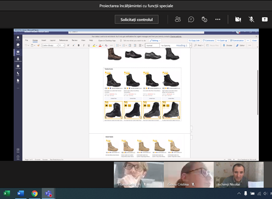Open Apps at the sidebar bottom
The image size is (272, 199).
18,150
